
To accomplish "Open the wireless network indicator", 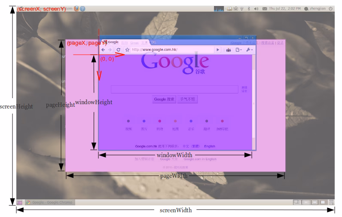I will tap(241, 9).
